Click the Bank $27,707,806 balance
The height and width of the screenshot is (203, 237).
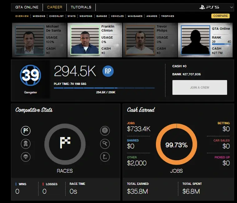pyautogui.click(x=186, y=74)
